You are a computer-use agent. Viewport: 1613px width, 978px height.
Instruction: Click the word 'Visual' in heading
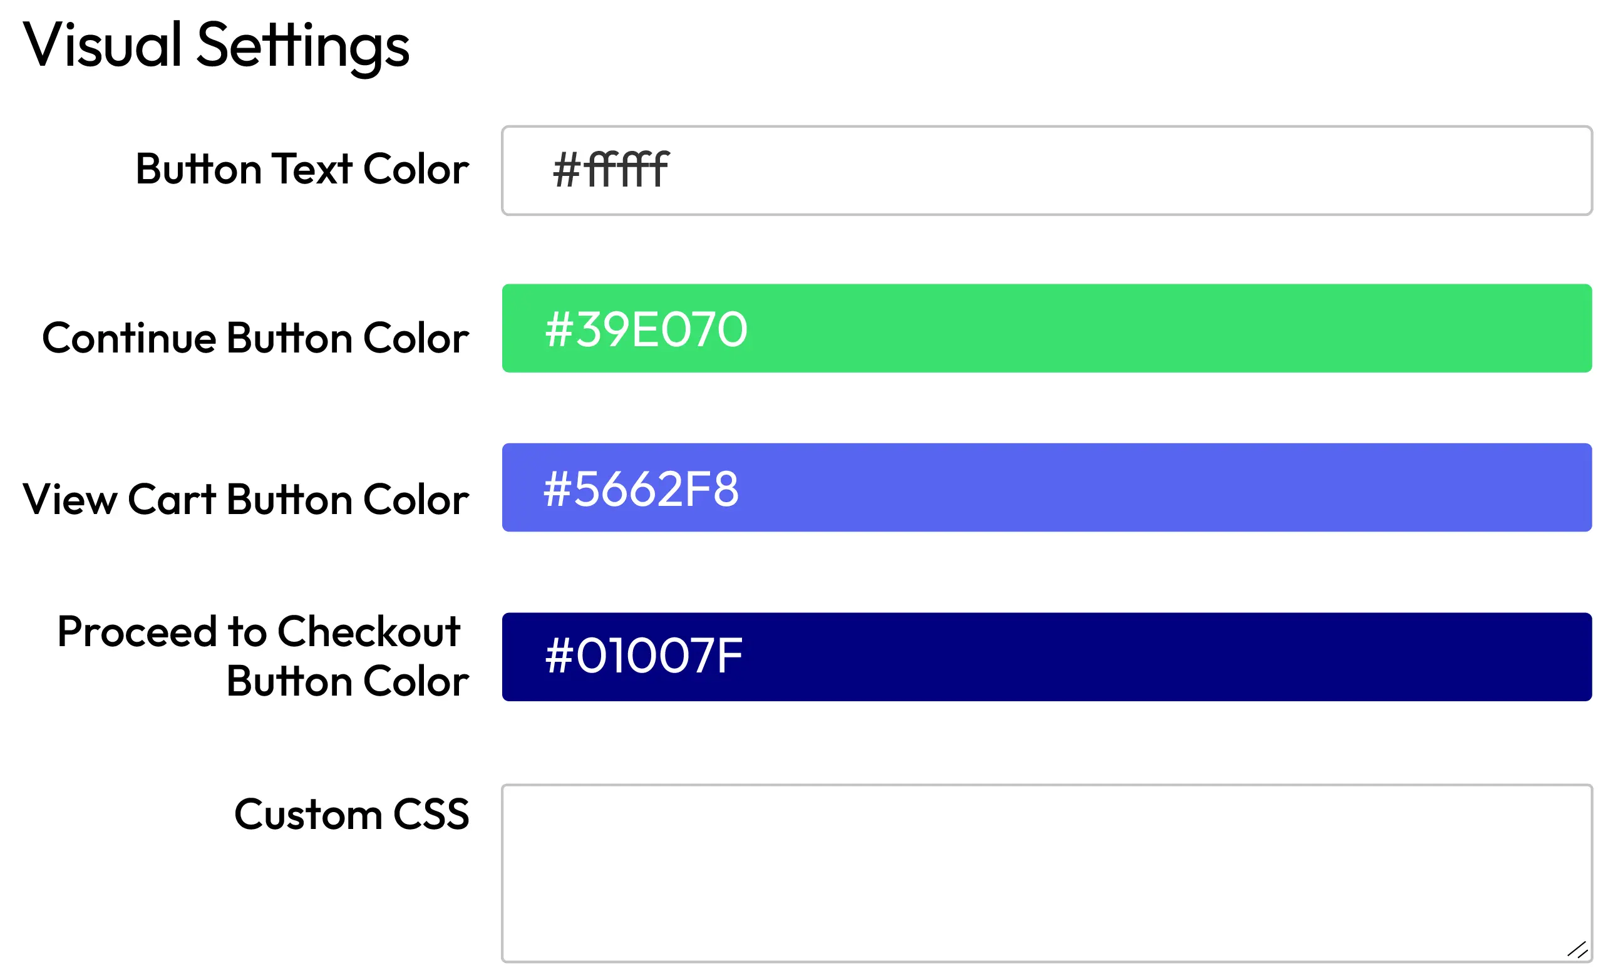coord(102,44)
